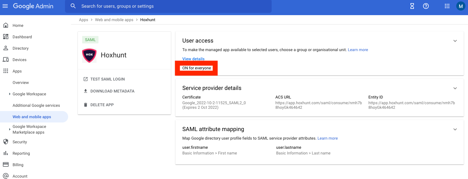This screenshot has height=179, width=468.
Task: Select Overview under Apps
Action: pos(21,83)
